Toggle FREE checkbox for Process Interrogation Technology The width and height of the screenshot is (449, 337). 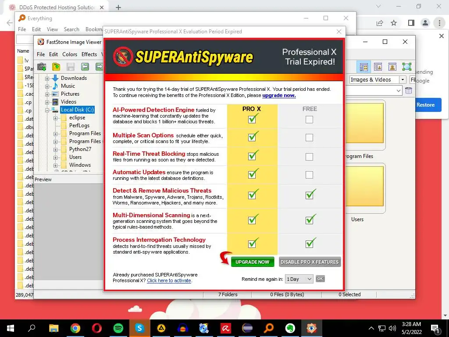coord(309,244)
